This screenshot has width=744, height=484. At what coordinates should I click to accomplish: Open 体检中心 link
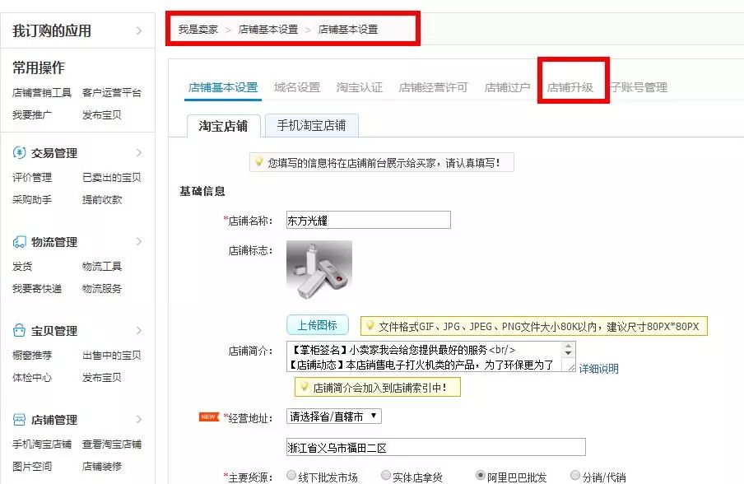click(x=32, y=377)
